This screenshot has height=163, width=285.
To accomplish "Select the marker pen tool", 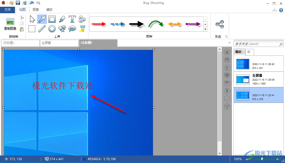I will [62, 19].
